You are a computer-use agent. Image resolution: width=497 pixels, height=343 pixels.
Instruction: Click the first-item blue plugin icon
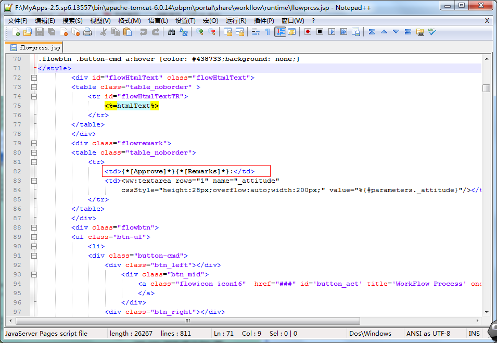[372, 32]
